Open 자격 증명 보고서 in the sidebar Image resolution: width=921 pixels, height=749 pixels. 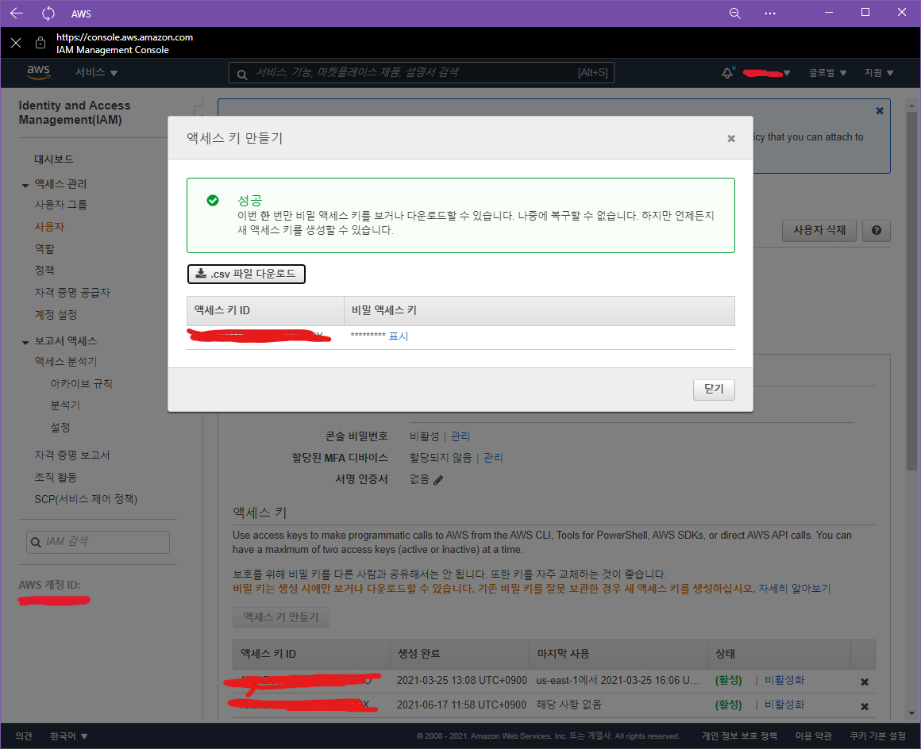(72, 455)
